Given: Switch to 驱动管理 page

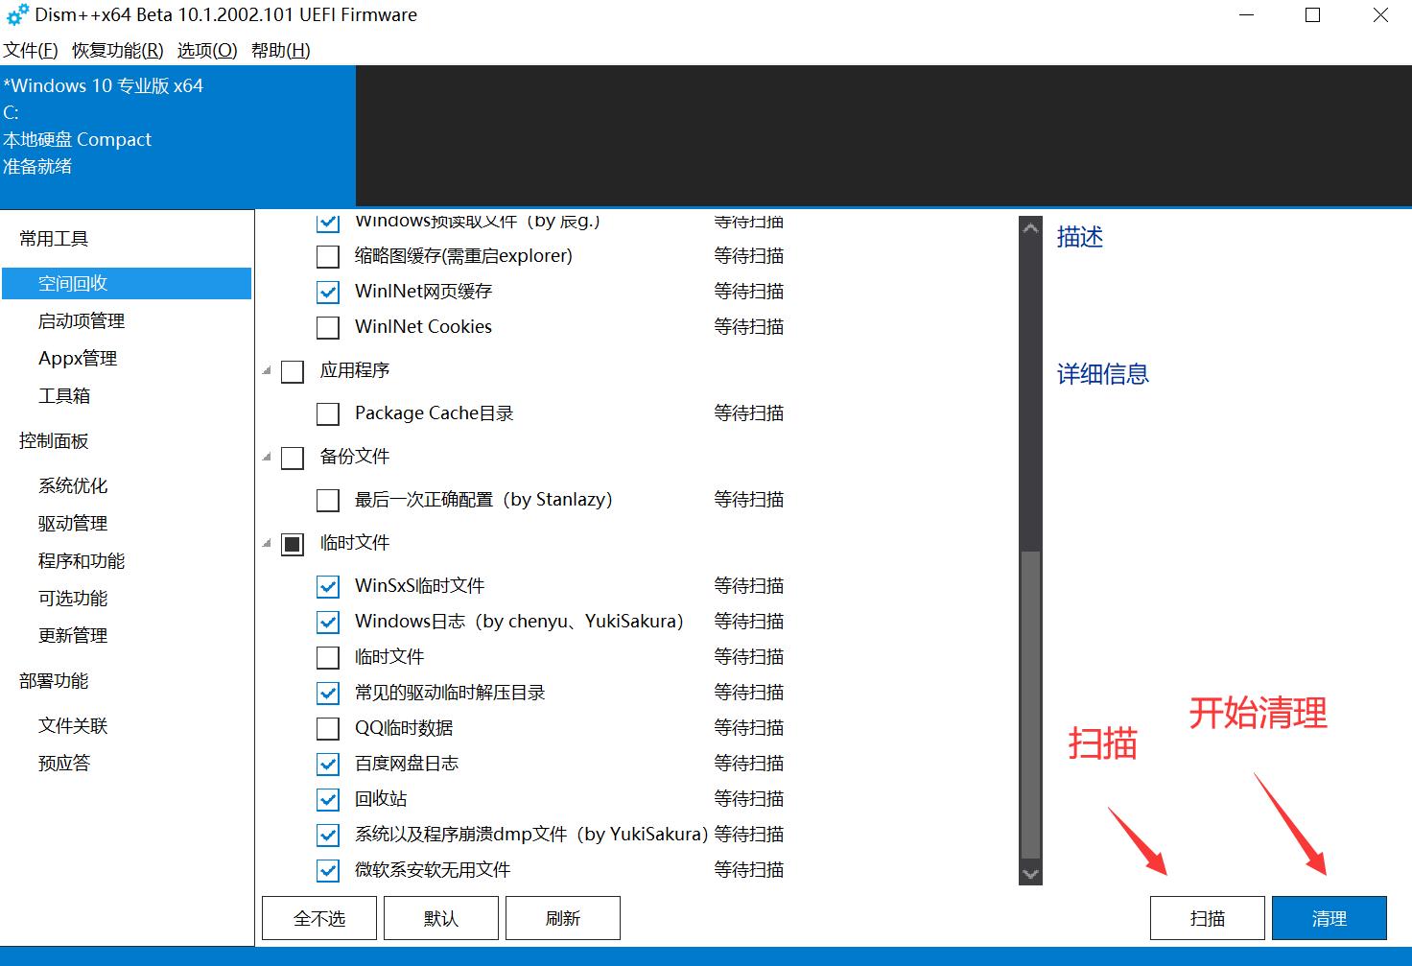Looking at the screenshot, I should coord(71,522).
